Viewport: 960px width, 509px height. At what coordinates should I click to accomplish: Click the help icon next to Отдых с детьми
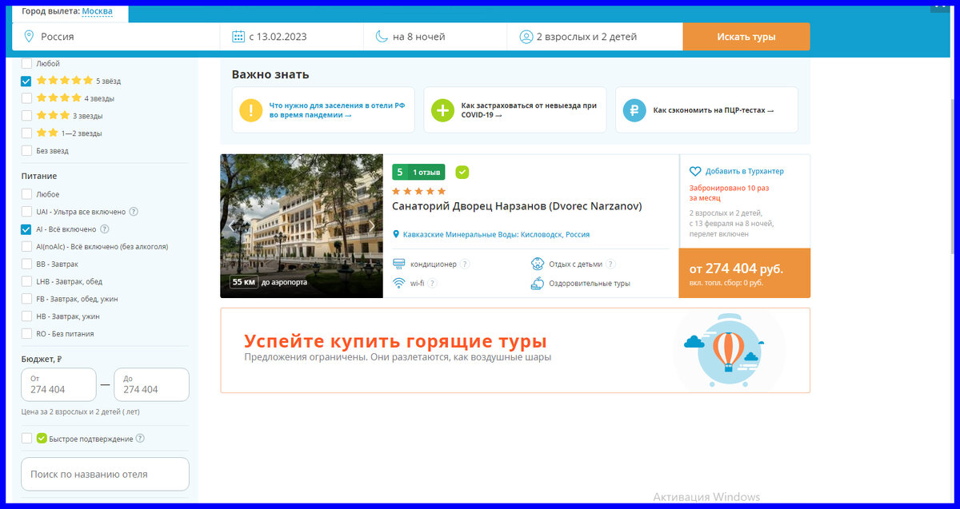pos(611,264)
